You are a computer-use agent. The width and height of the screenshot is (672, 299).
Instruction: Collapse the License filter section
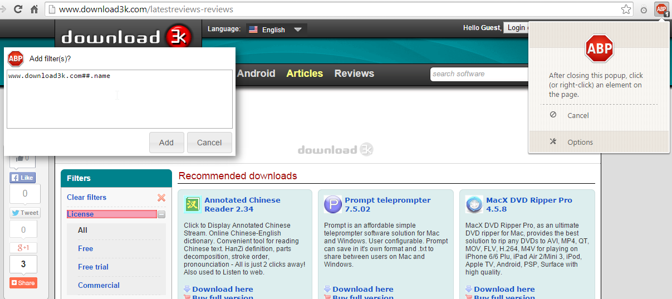click(x=161, y=214)
